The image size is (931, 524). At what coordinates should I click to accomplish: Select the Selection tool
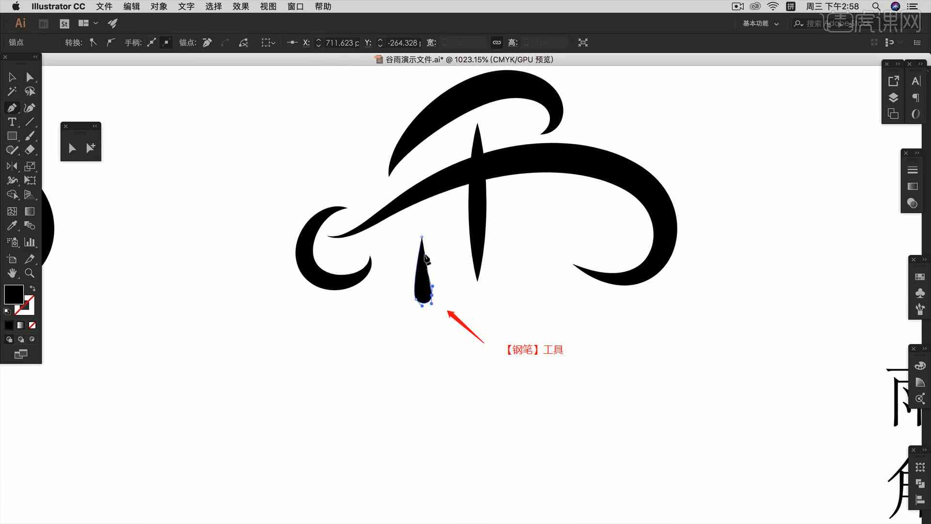click(12, 76)
